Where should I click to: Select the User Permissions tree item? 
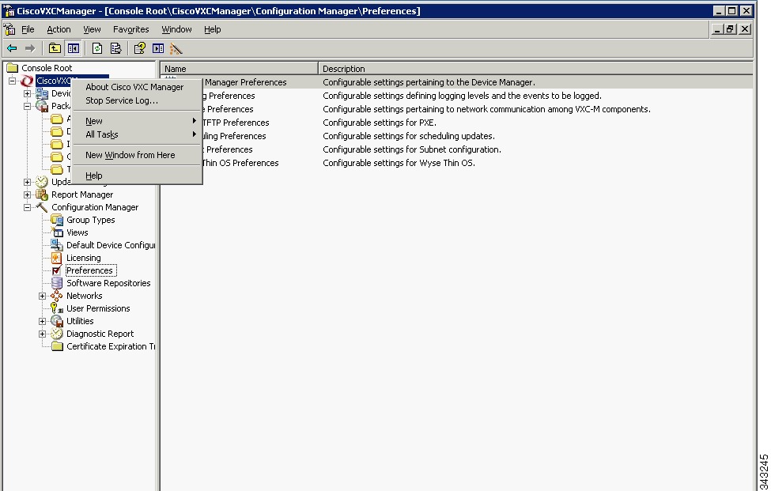coord(98,308)
